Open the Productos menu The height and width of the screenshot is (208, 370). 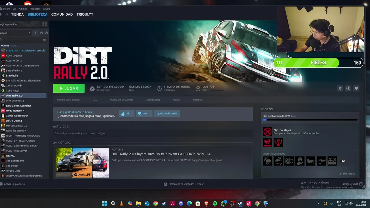point(35,9)
